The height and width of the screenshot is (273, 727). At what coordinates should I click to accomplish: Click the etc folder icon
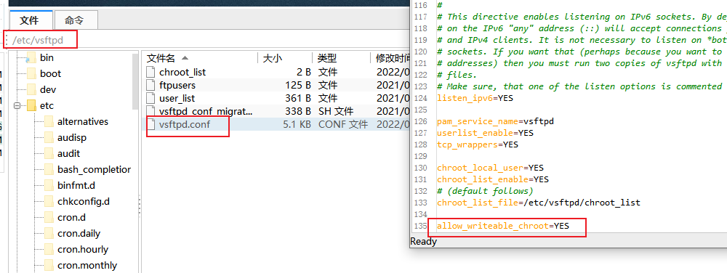pos(31,105)
